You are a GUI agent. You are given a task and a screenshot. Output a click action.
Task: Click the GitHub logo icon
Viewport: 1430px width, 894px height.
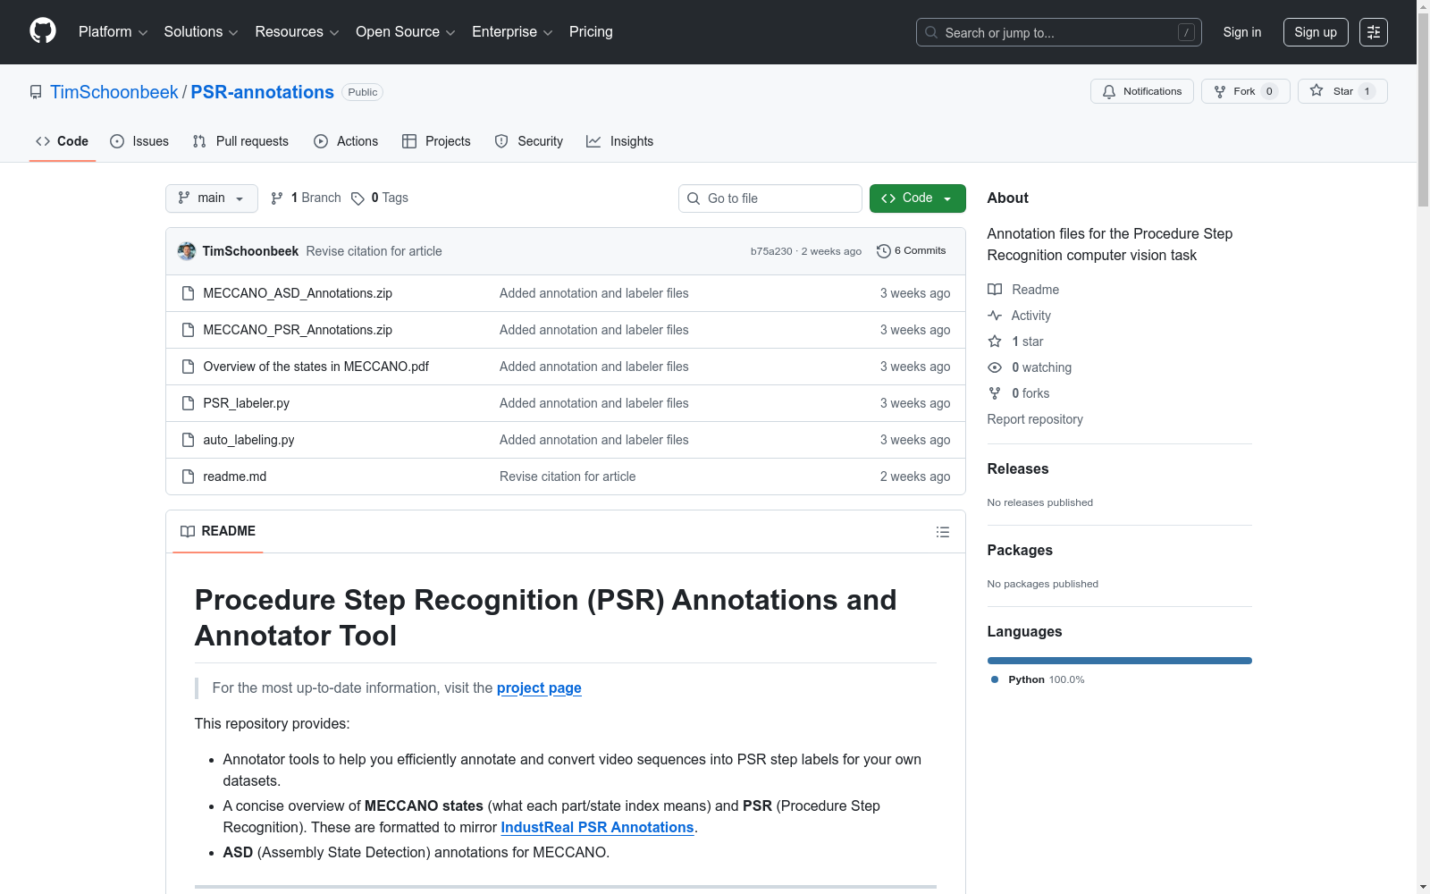[43, 31]
